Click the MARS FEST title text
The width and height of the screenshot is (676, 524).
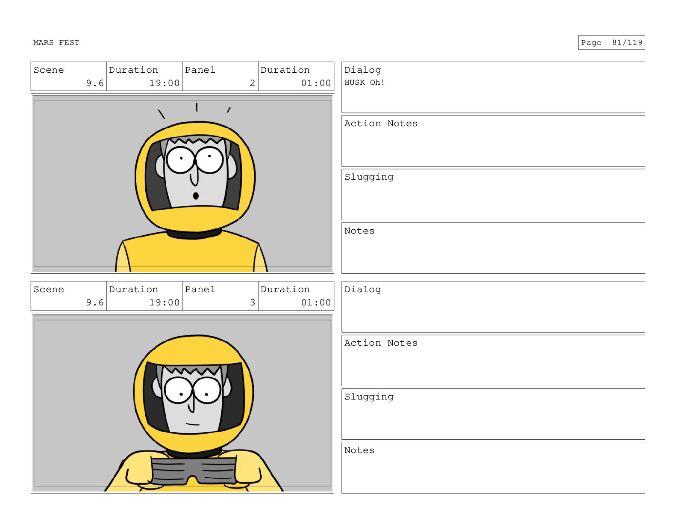(x=56, y=43)
